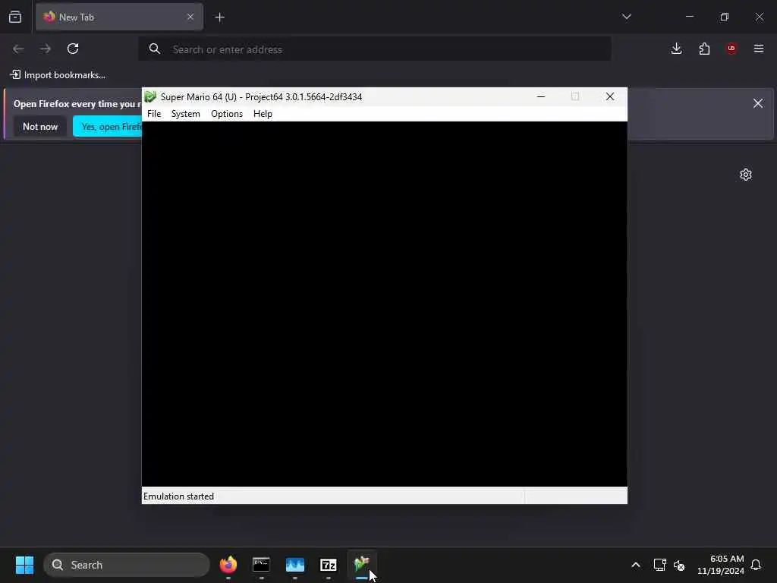Screen dimensions: 777x583
Task: Open the Help menu in Project64
Action: 263,114
